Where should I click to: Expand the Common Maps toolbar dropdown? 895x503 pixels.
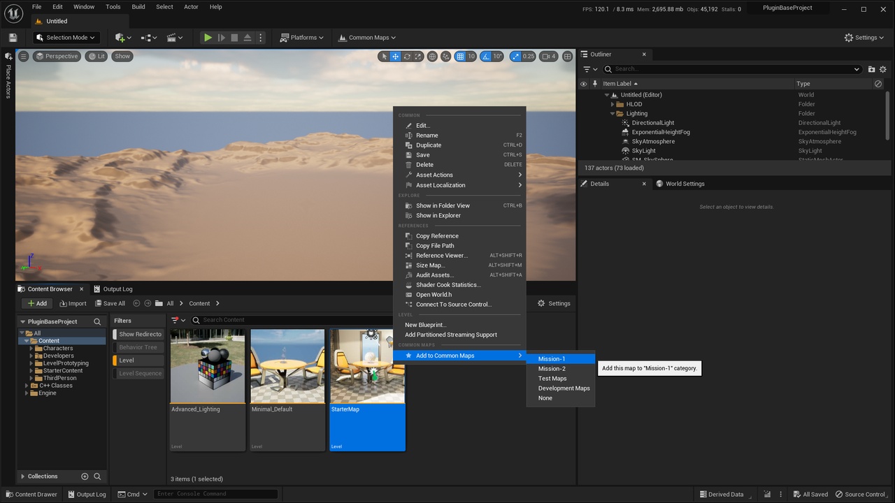tap(367, 38)
